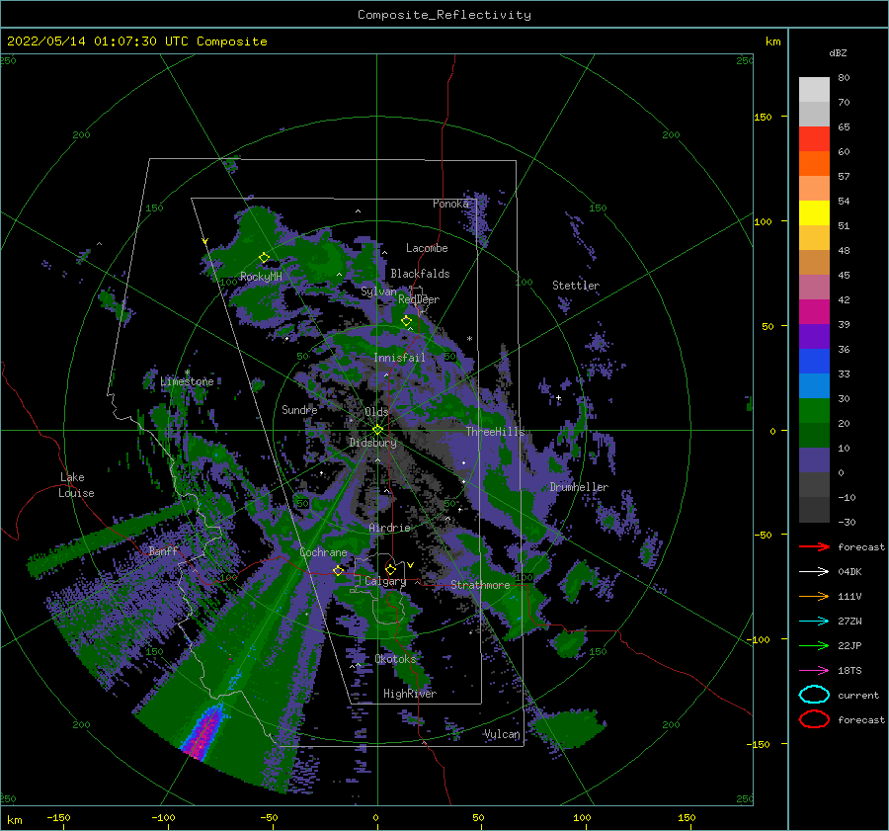
Task: Click the cyan current ellipse icon
Action: coord(814,695)
